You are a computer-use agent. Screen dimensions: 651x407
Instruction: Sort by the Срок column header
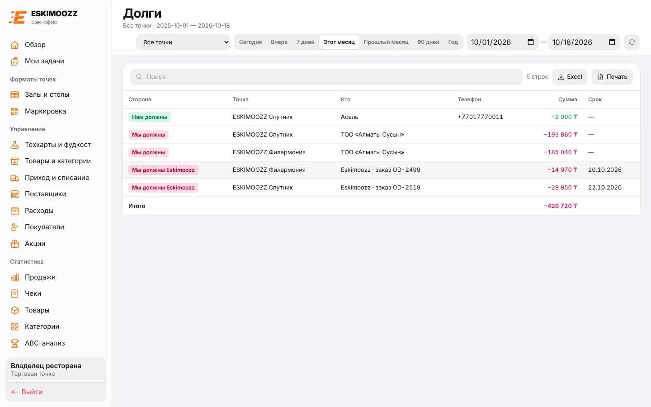coord(595,99)
